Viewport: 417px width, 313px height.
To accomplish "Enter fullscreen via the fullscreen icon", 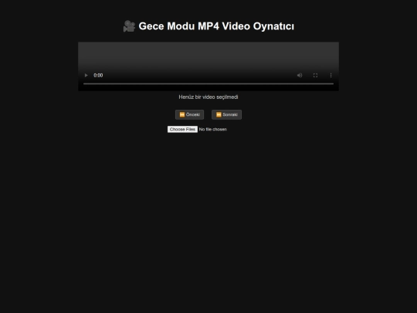I will [315, 75].
